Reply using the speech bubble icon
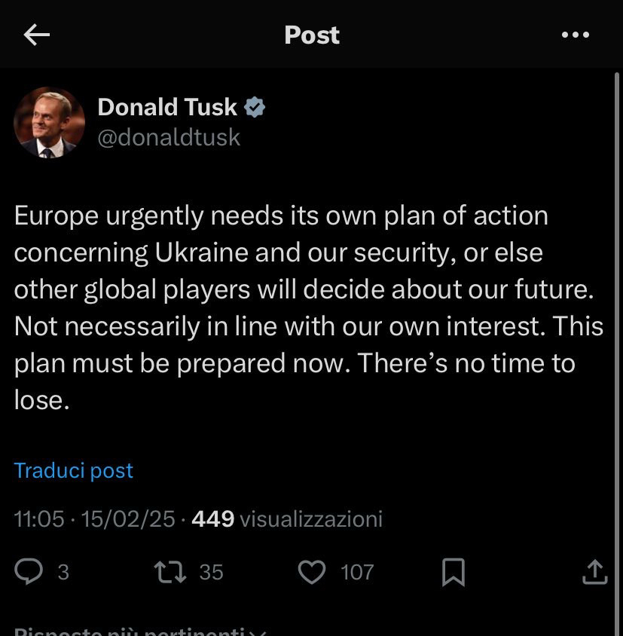 tap(29, 572)
